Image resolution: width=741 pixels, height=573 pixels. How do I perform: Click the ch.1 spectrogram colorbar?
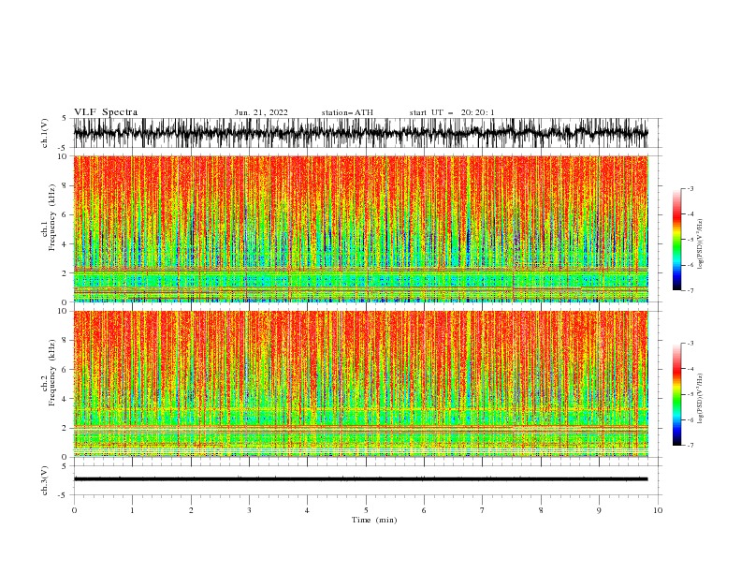[x=676, y=240]
